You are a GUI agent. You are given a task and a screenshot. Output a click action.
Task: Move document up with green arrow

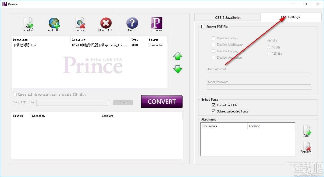pos(178,56)
